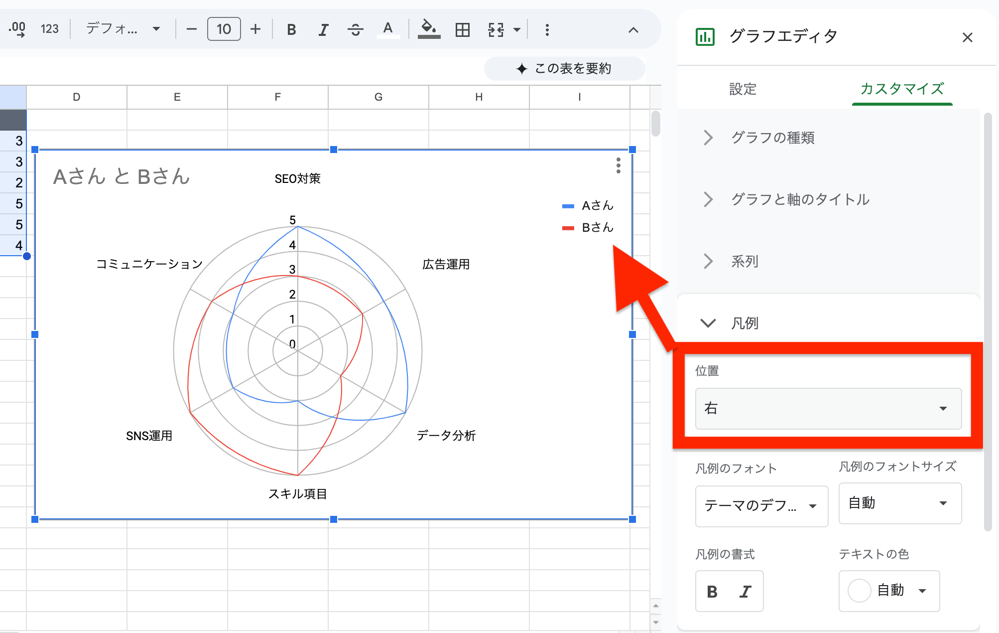The width and height of the screenshot is (999, 633).
Task: Increase font size with the plus button
Action: (x=255, y=29)
